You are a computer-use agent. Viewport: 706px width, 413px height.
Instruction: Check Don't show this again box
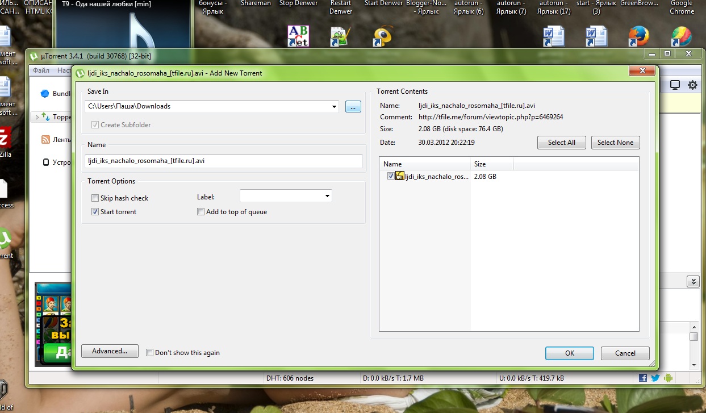click(150, 353)
